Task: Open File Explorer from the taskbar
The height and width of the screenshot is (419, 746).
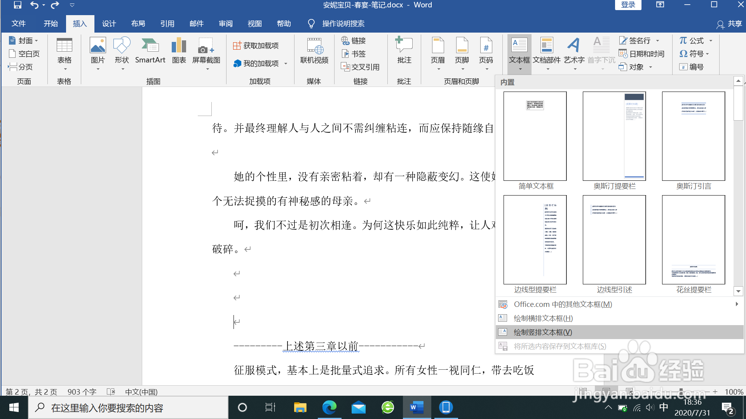Action: 300,408
